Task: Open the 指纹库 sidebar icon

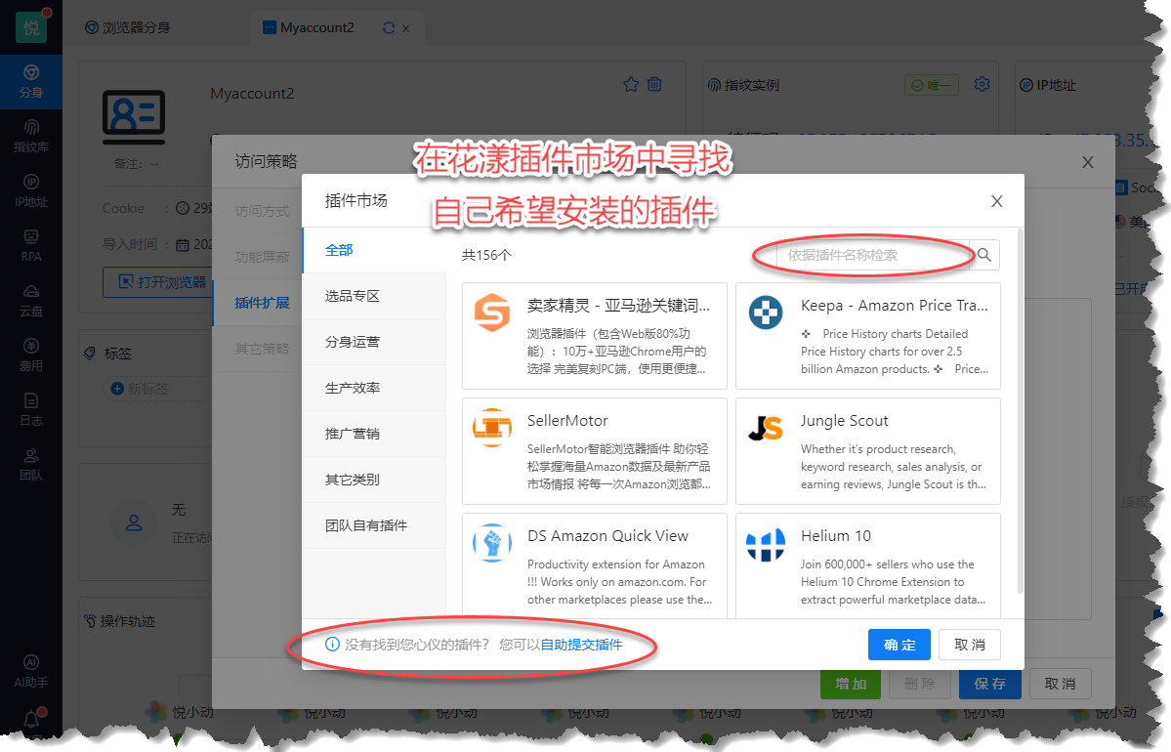Action: [30, 136]
